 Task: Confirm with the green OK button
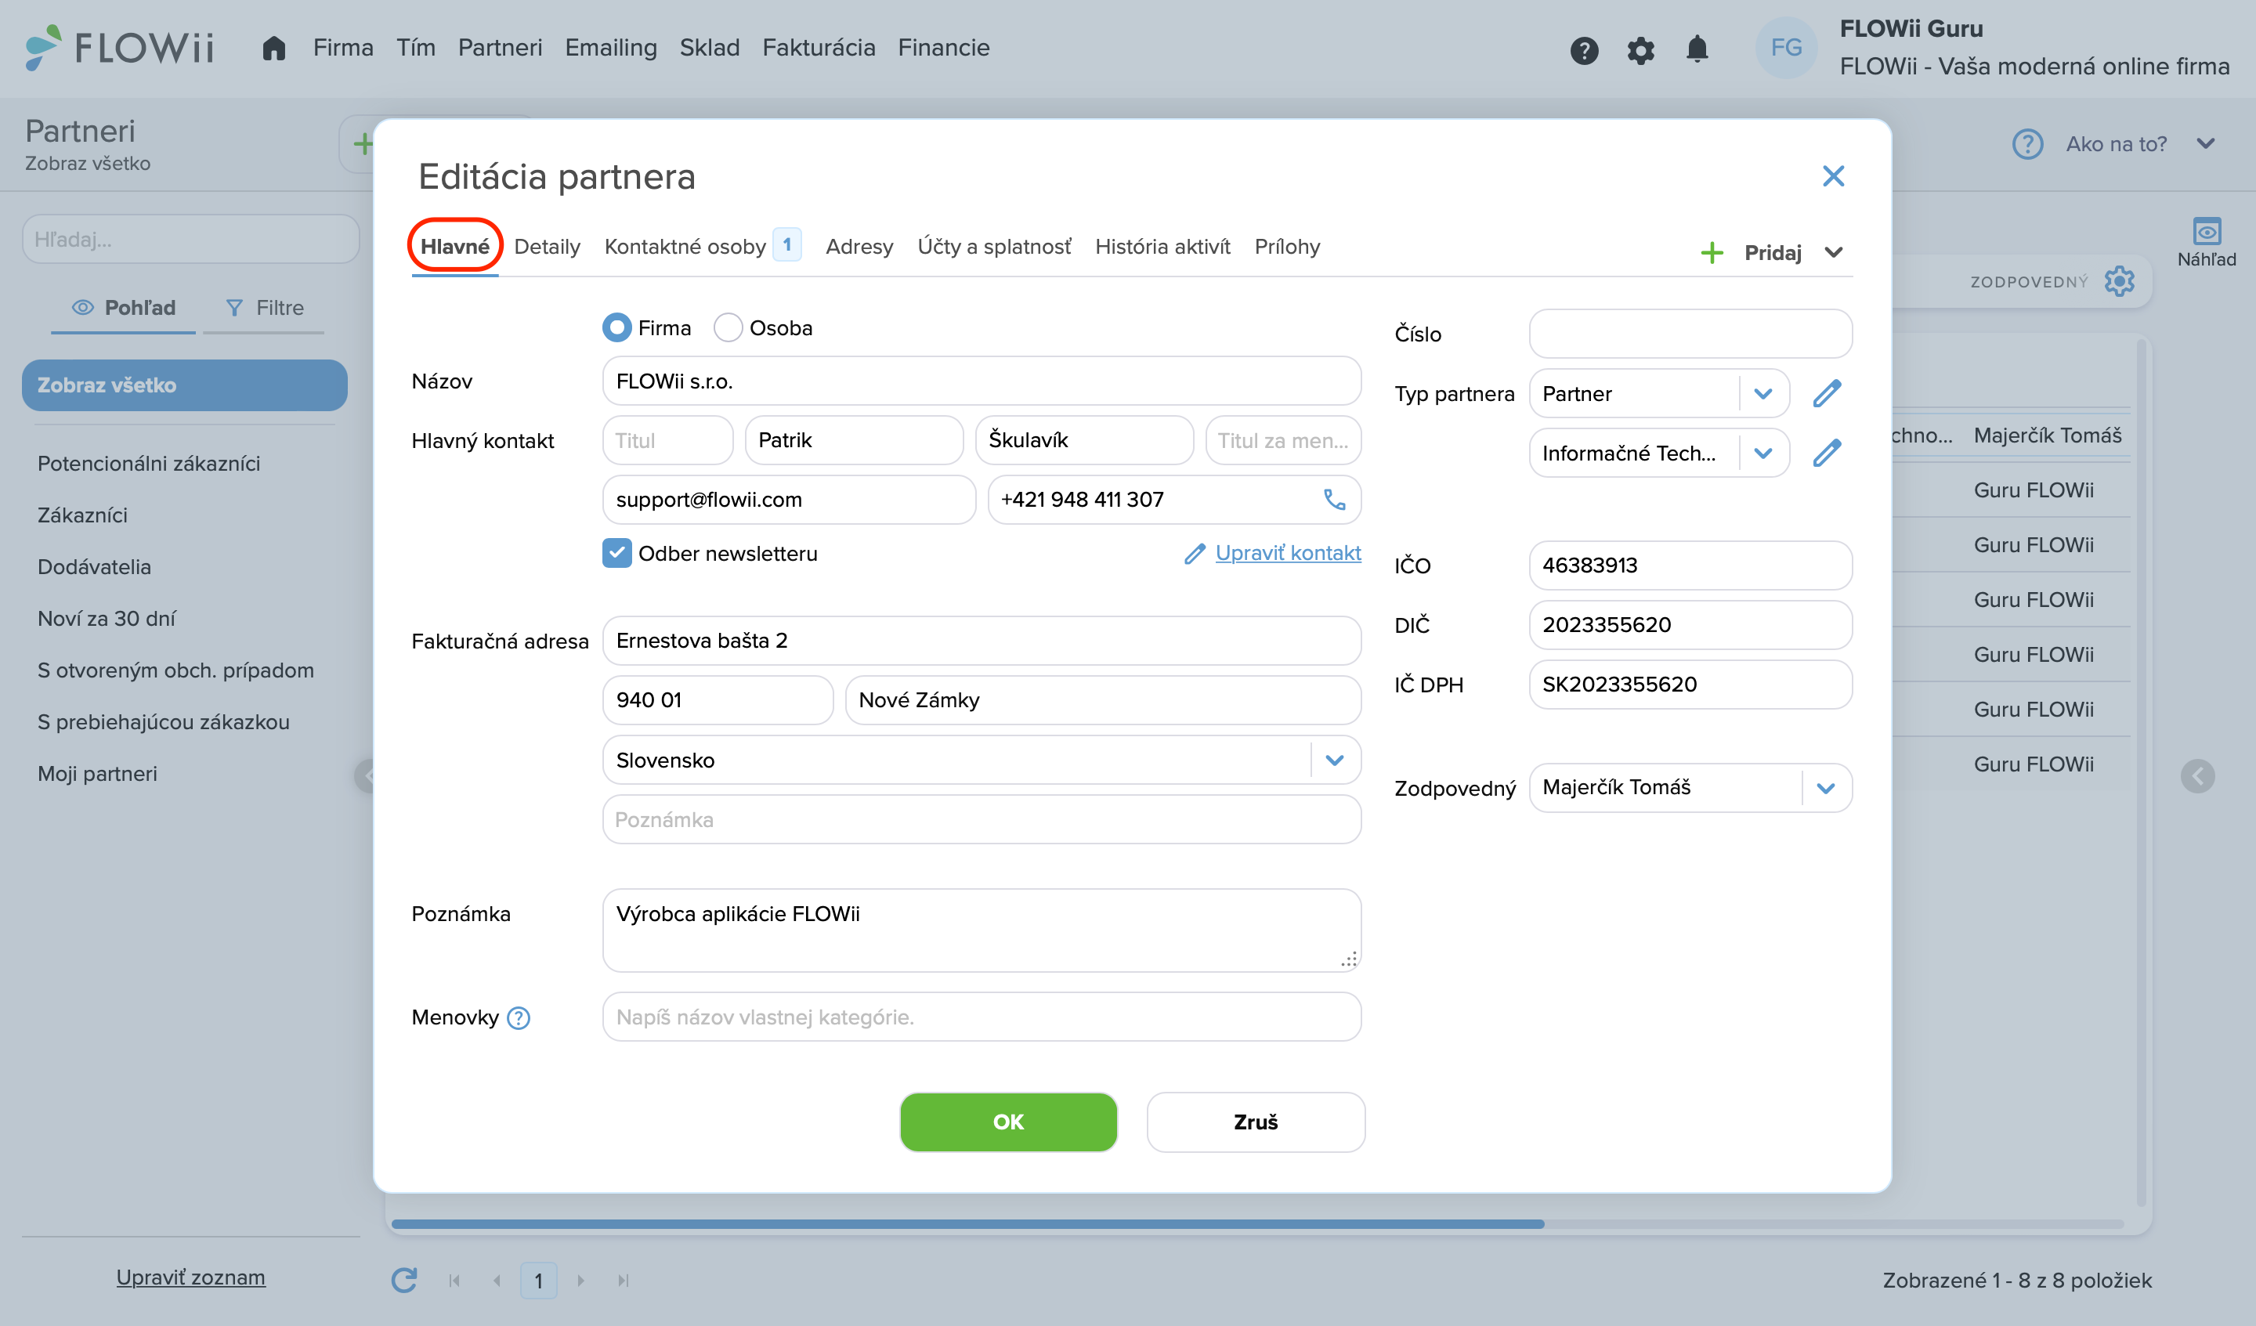(x=1008, y=1122)
